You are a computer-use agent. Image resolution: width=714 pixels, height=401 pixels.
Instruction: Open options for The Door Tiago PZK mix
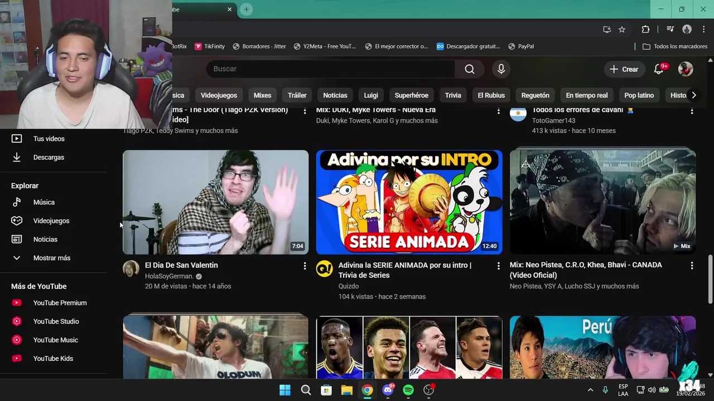305,111
